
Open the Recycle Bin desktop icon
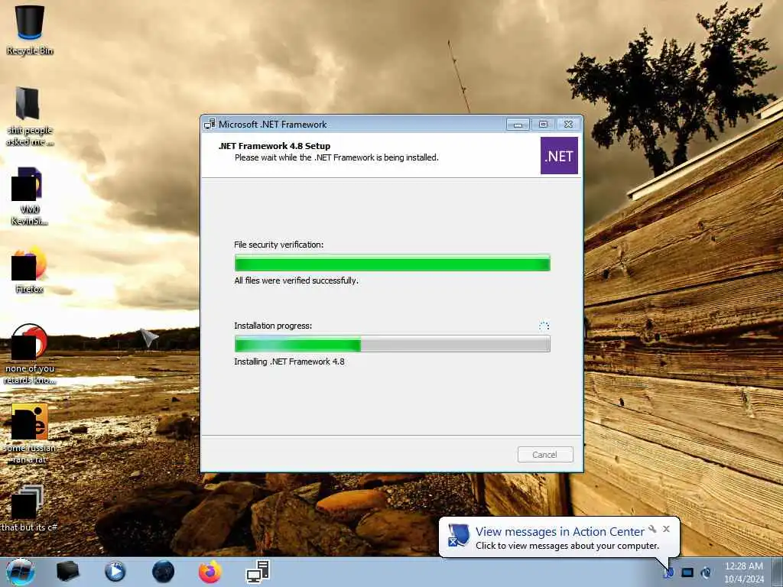[30, 29]
